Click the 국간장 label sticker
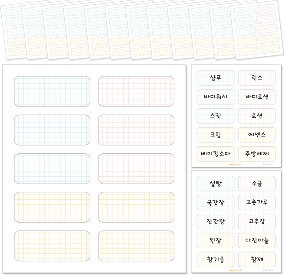The height and width of the screenshot is (275, 285). pos(216,203)
